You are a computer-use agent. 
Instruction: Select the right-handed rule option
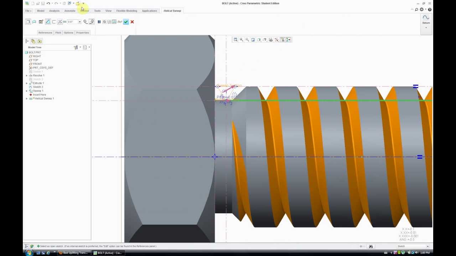pos(92,22)
